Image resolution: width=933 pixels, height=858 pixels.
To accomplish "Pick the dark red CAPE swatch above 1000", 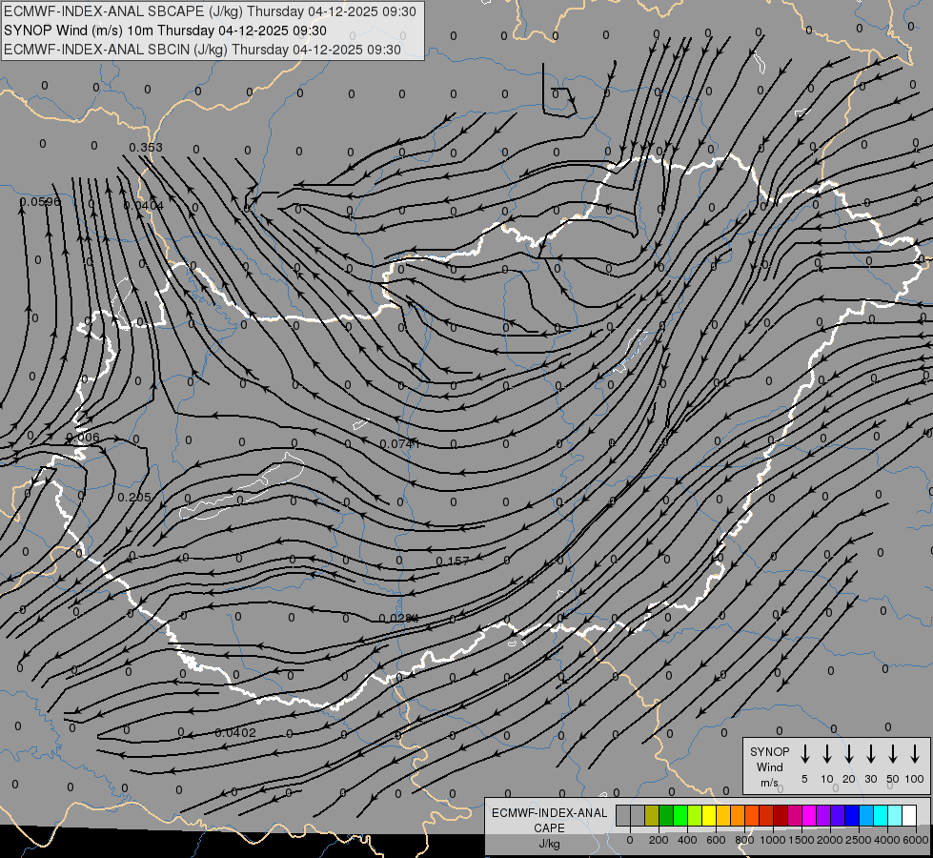I will coord(781,815).
